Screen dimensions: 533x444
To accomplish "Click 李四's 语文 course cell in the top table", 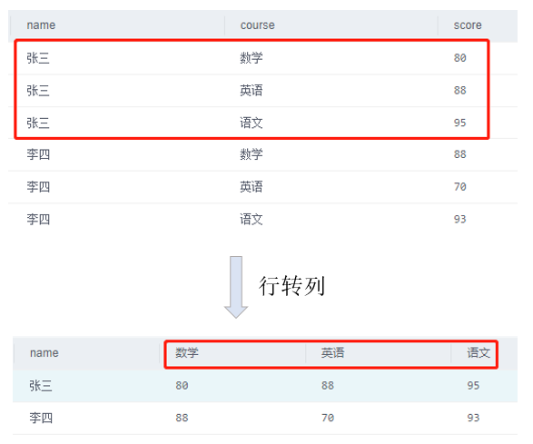I will (x=252, y=219).
